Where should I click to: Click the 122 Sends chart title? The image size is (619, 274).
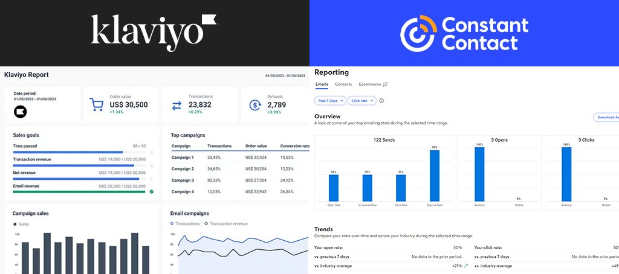[384, 140]
